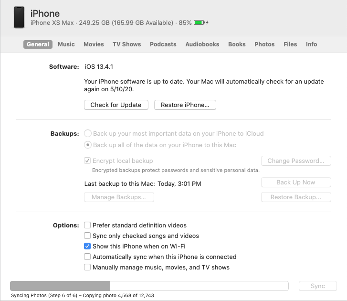Open the General tab
This screenshot has height=301, width=347.
tap(38, 44)
